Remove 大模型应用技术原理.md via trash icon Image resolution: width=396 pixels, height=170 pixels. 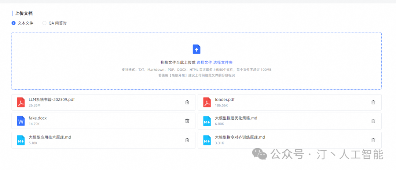click(x=187, y=140)
